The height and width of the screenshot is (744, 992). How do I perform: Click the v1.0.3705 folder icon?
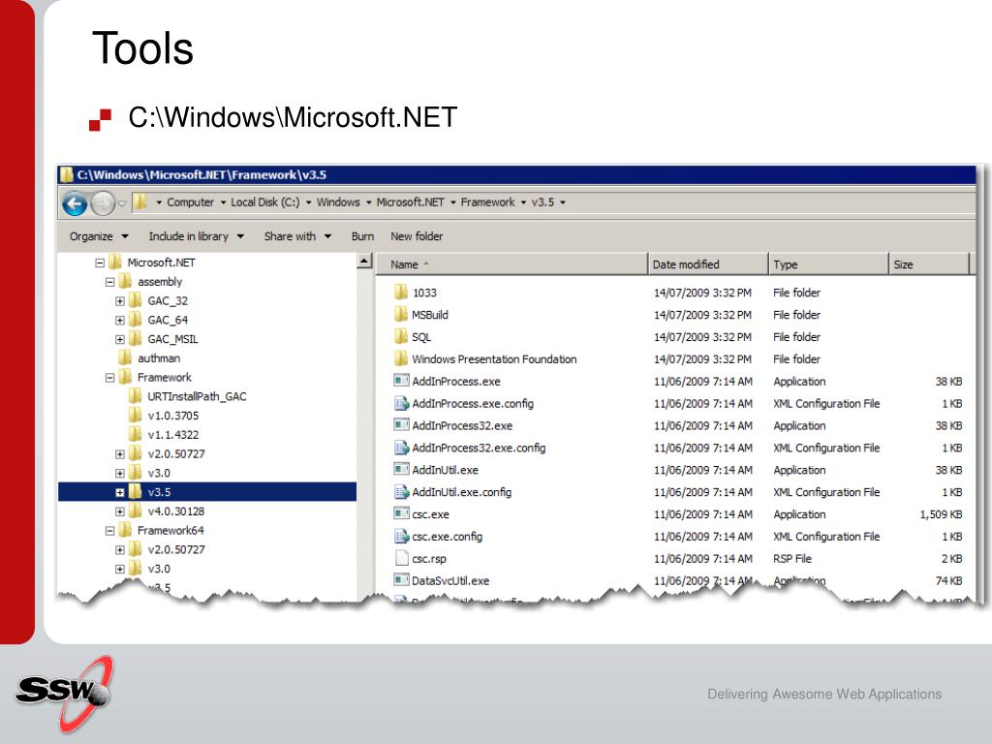(x=135, y=415)
